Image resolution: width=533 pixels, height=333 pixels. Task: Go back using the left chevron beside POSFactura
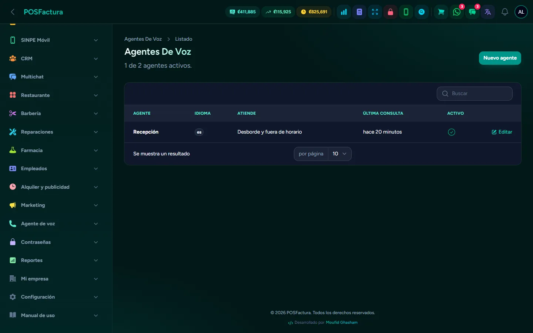click(x=13, y=12)
